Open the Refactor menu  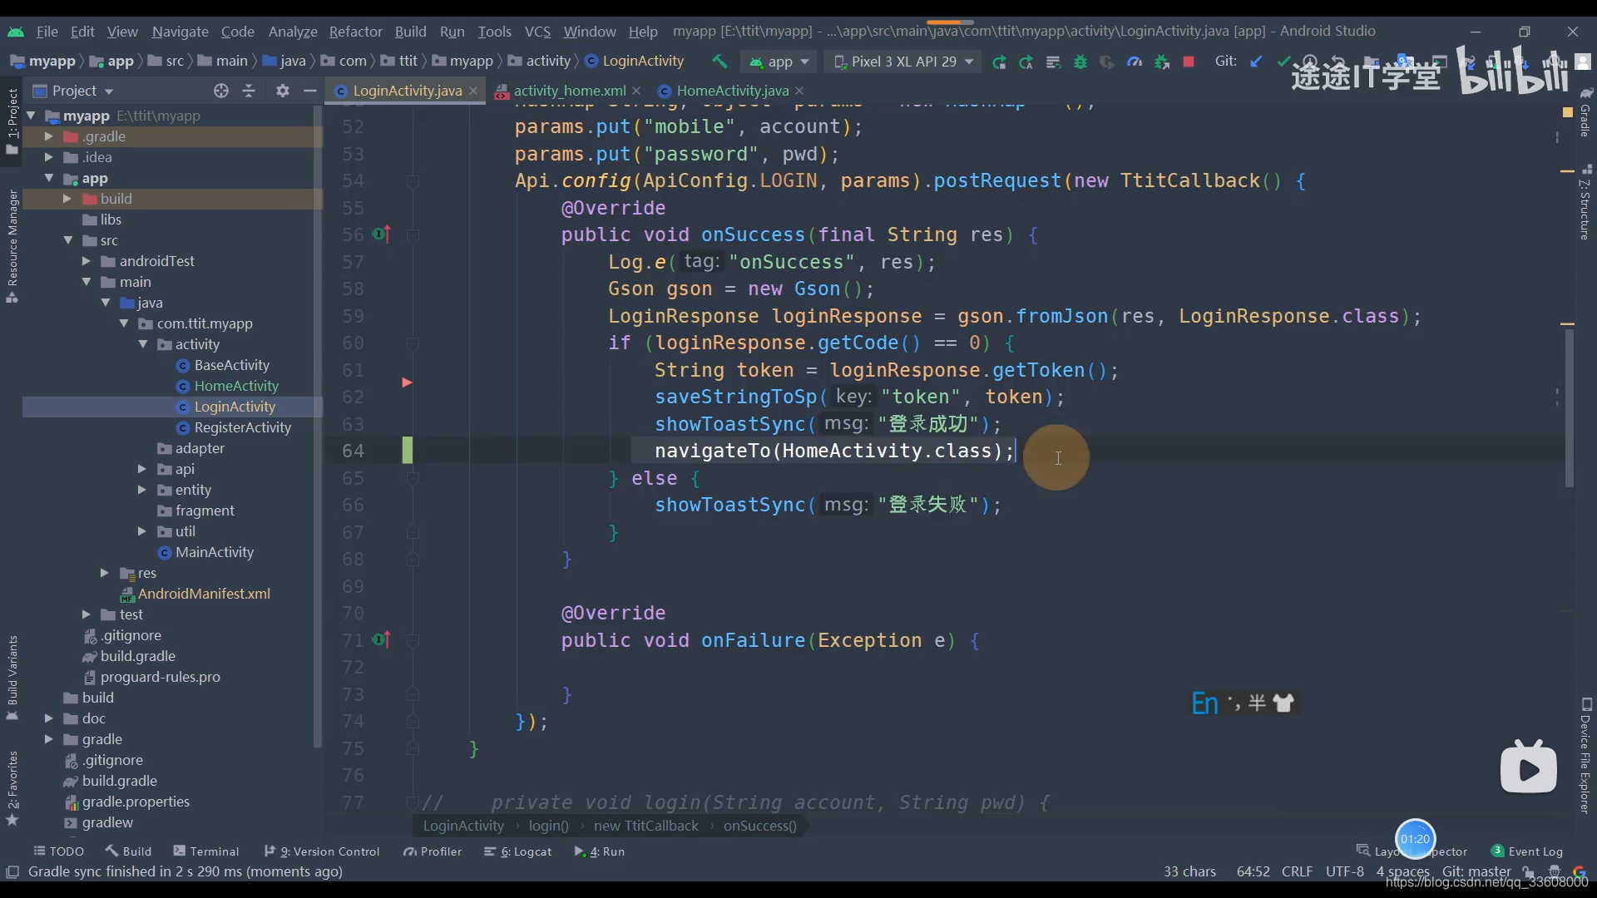tap(355, 32)
